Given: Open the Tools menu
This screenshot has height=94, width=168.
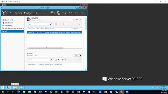Looking at the screenshot, I should click(x=71, y=13).
